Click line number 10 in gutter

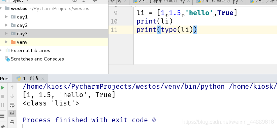[x=114, y=21]
